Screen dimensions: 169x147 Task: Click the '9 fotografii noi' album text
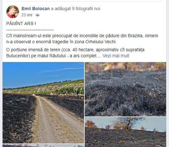[x=87, y=9]
